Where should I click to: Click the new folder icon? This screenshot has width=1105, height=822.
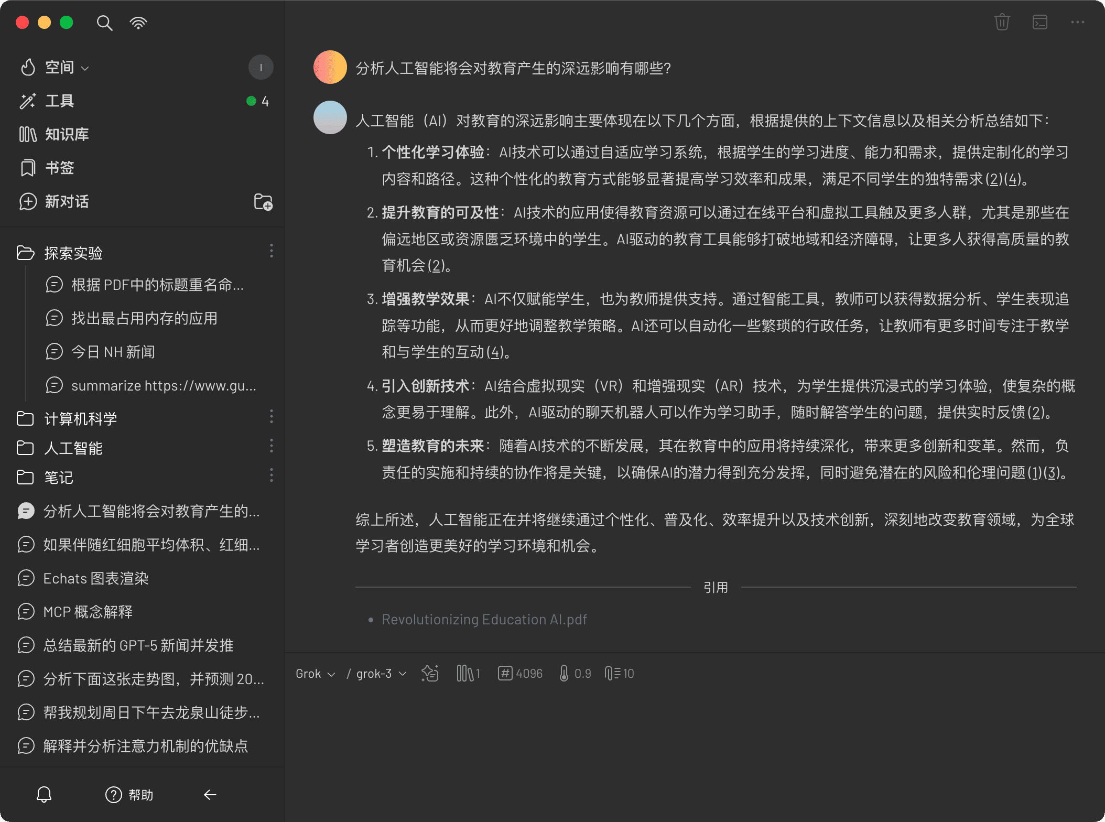tap(263, 202)
